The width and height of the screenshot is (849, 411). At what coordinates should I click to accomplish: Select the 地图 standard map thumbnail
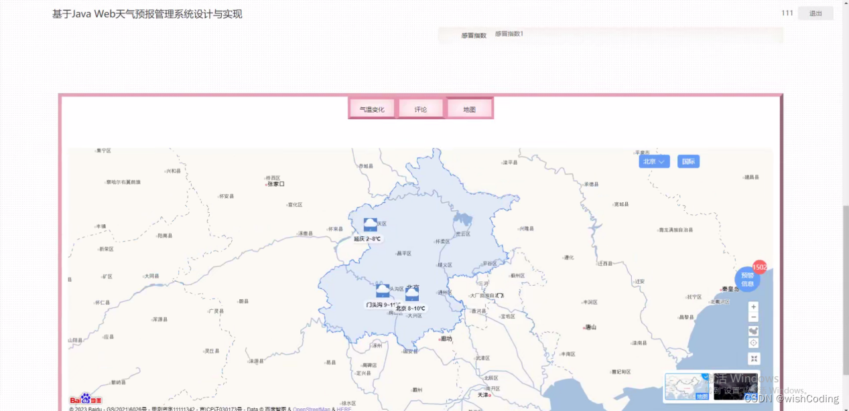coord(687,387)
